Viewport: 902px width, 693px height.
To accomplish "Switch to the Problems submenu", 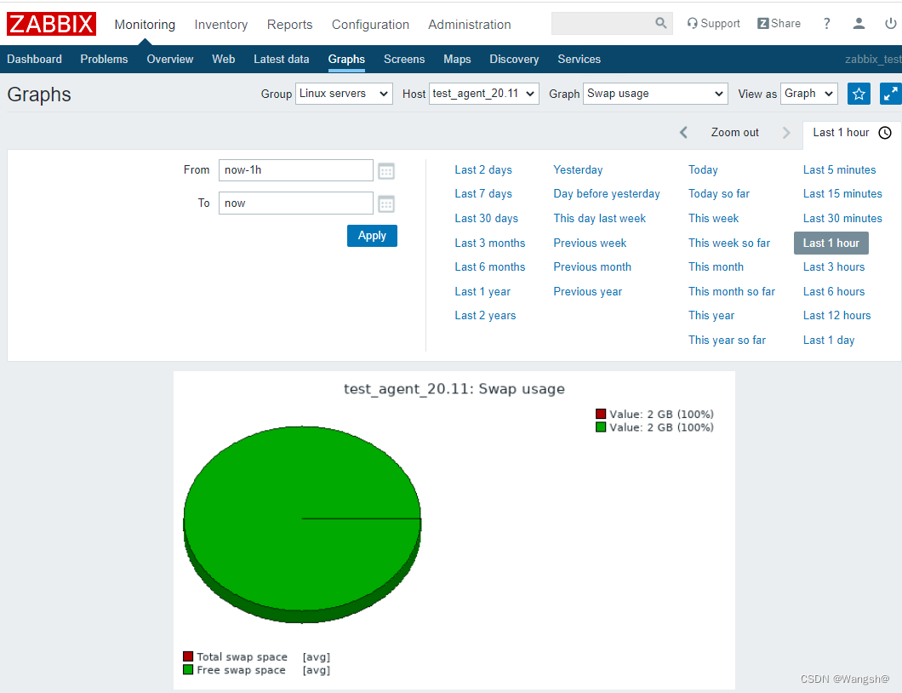I will 104,60.
